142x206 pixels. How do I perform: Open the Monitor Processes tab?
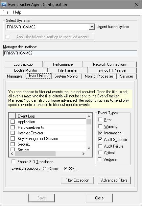click(99, 76)
